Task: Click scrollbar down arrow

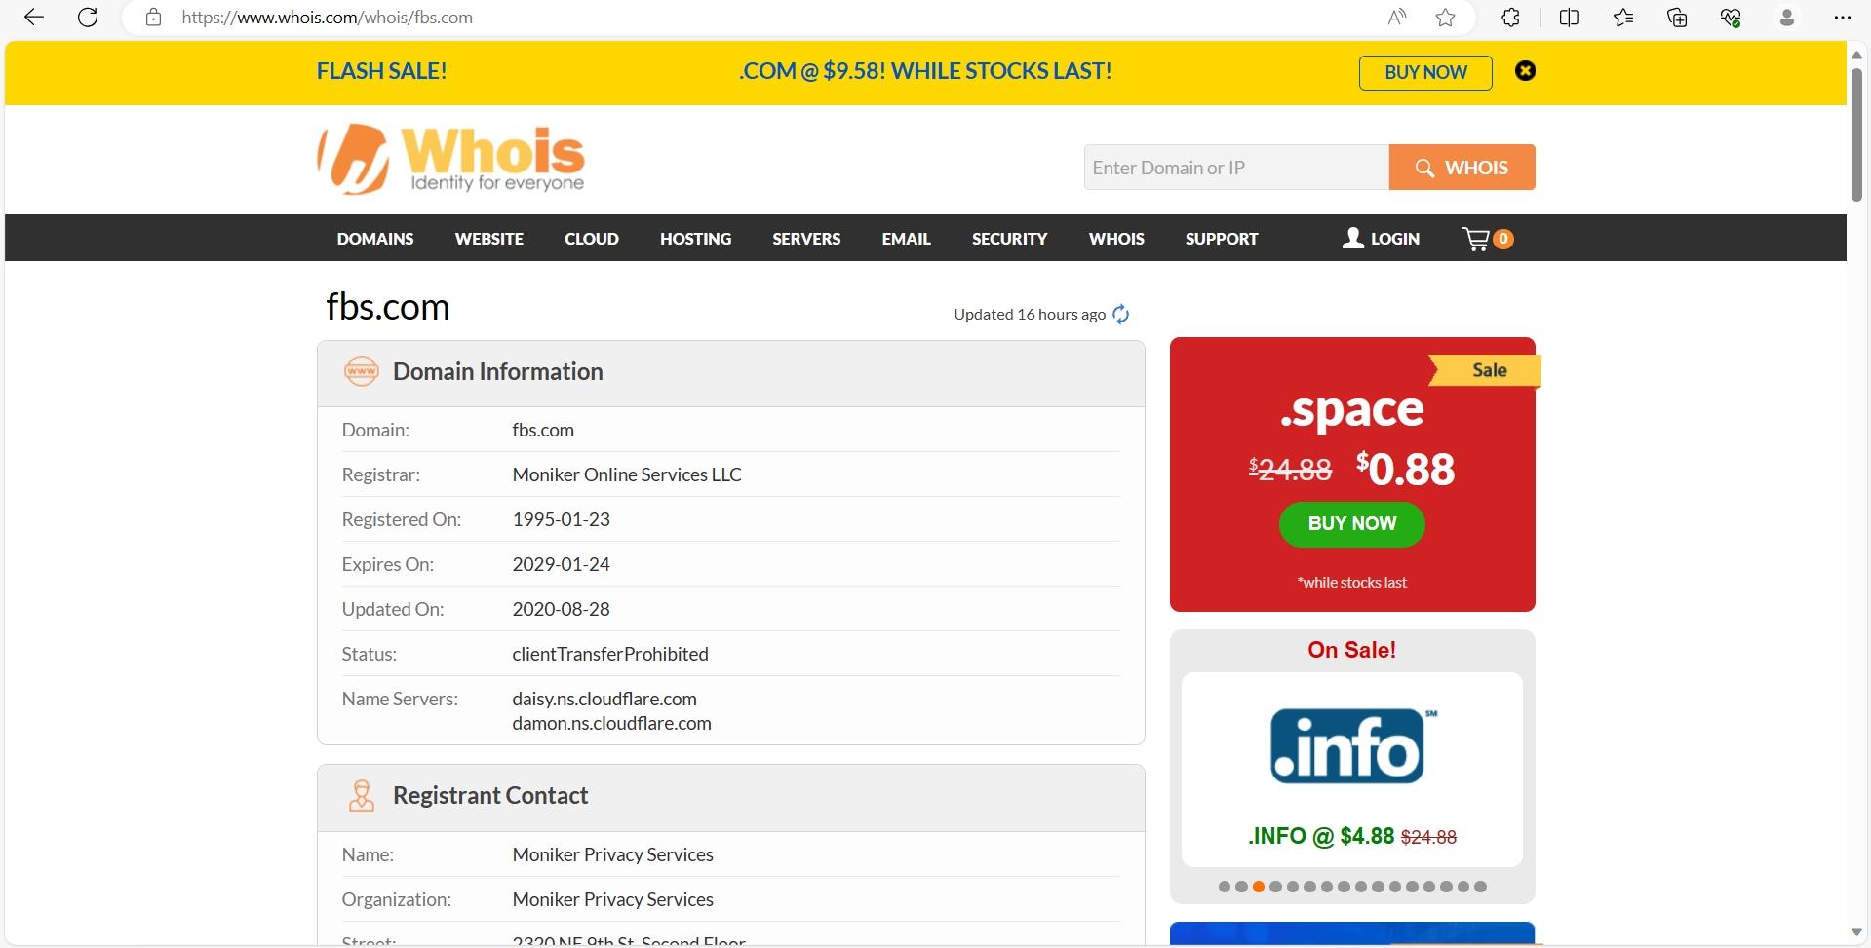Action: [1856, 932]
